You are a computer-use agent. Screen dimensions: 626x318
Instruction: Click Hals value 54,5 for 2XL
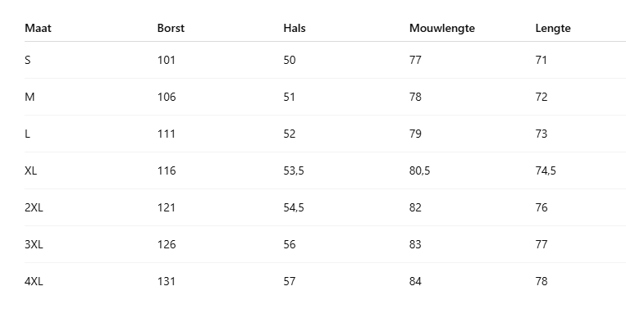[294, 207]
